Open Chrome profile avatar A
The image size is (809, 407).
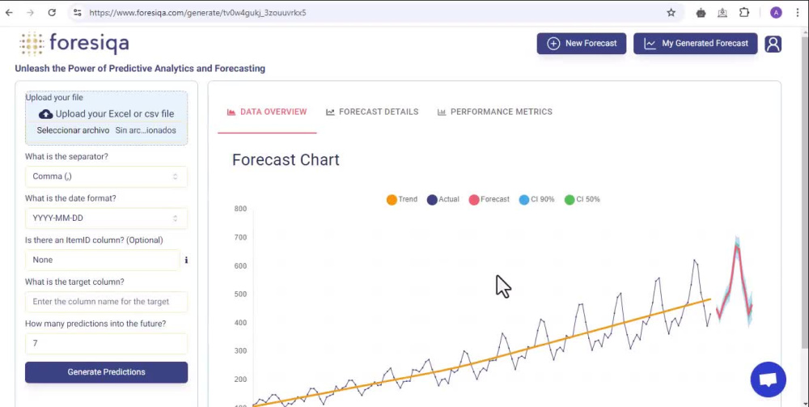pos(776,12)
